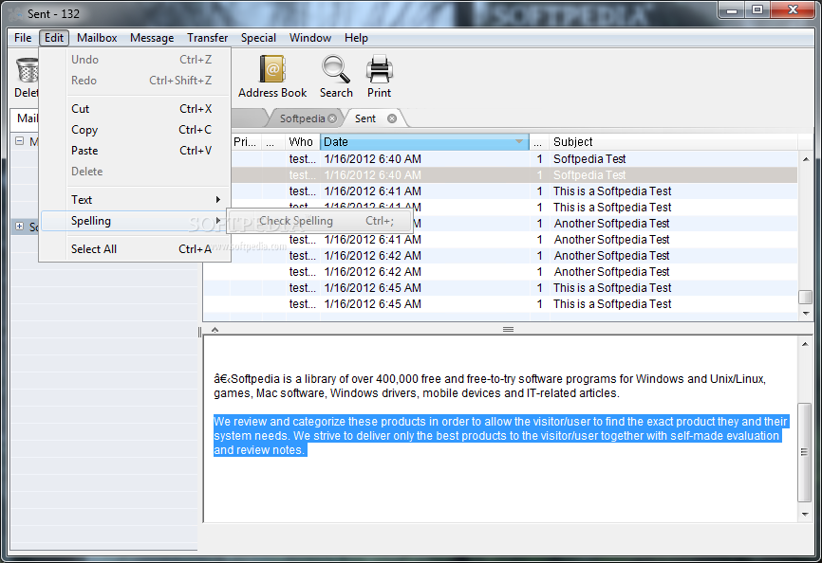
Task: Choose Select All from the Edit menu
Action: [135, 249]
